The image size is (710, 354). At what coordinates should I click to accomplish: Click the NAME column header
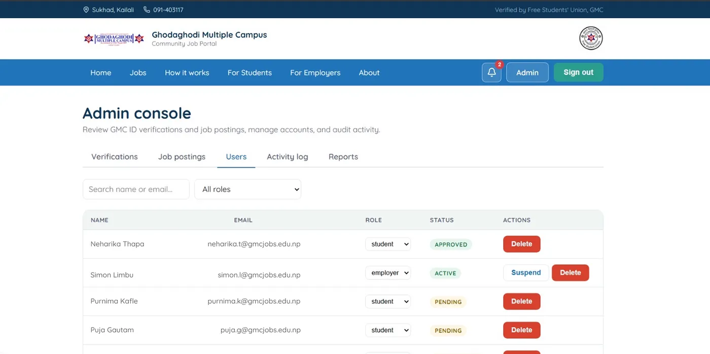pyautogui.click(x=99, y=220)
